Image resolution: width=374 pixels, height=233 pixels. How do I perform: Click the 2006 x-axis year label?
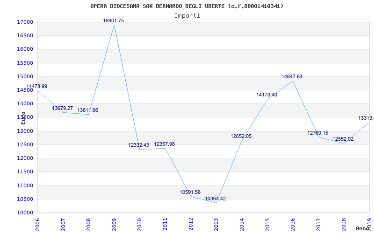[x=38, y=224]
